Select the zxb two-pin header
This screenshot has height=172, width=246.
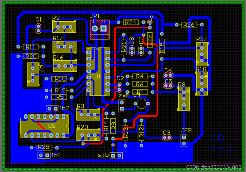122,106
